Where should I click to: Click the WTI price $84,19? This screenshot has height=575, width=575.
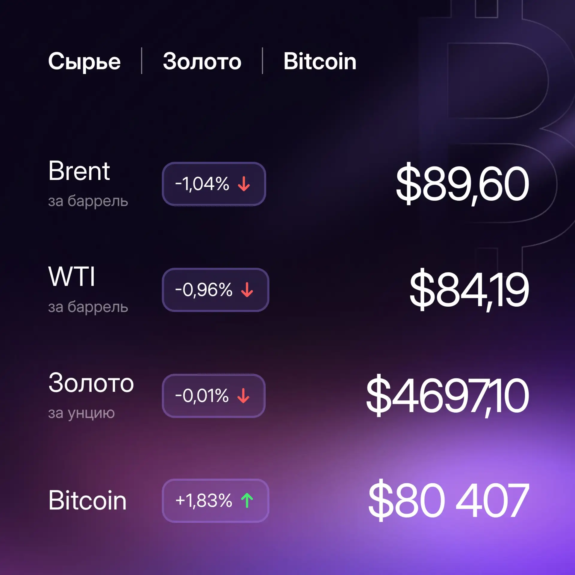tap(469, 290)
